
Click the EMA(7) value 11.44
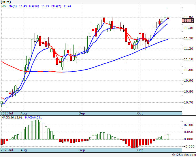pyautogui.click(x=67, y=6)
